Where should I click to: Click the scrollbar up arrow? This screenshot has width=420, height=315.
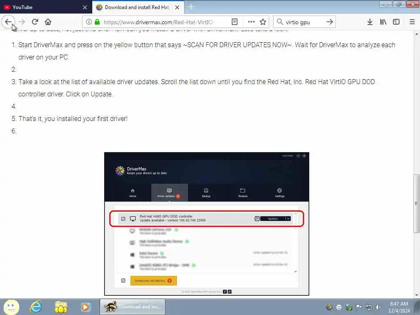pos(417,34)
